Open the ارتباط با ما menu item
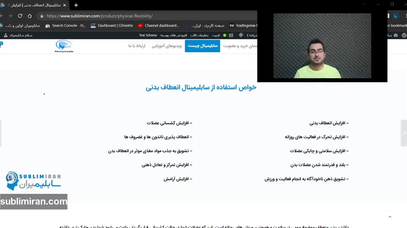 point(137,46)
